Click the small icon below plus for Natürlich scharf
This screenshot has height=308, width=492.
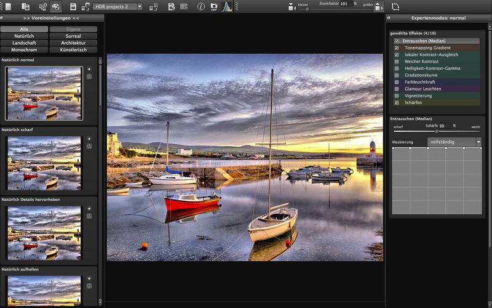[89, 146]
